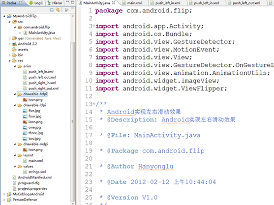Select the push_right_in.xml file

click(x=42, y=83)
